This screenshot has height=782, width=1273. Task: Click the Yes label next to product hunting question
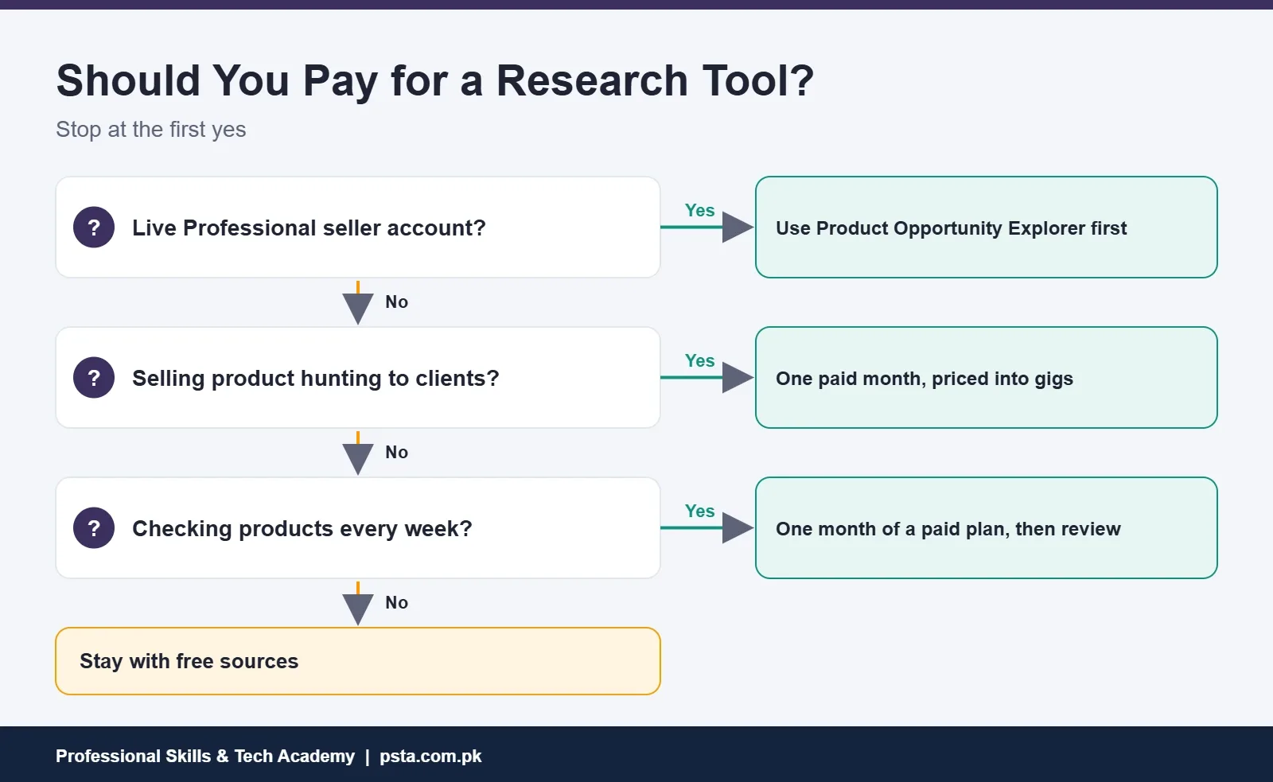(700, 360)
